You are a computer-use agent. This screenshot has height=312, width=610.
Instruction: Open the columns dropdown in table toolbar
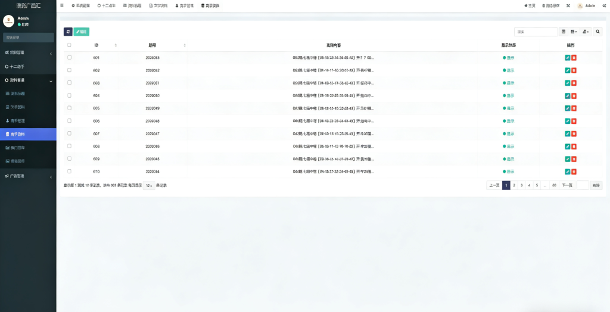pyautogui.click(x=574, y=32)
